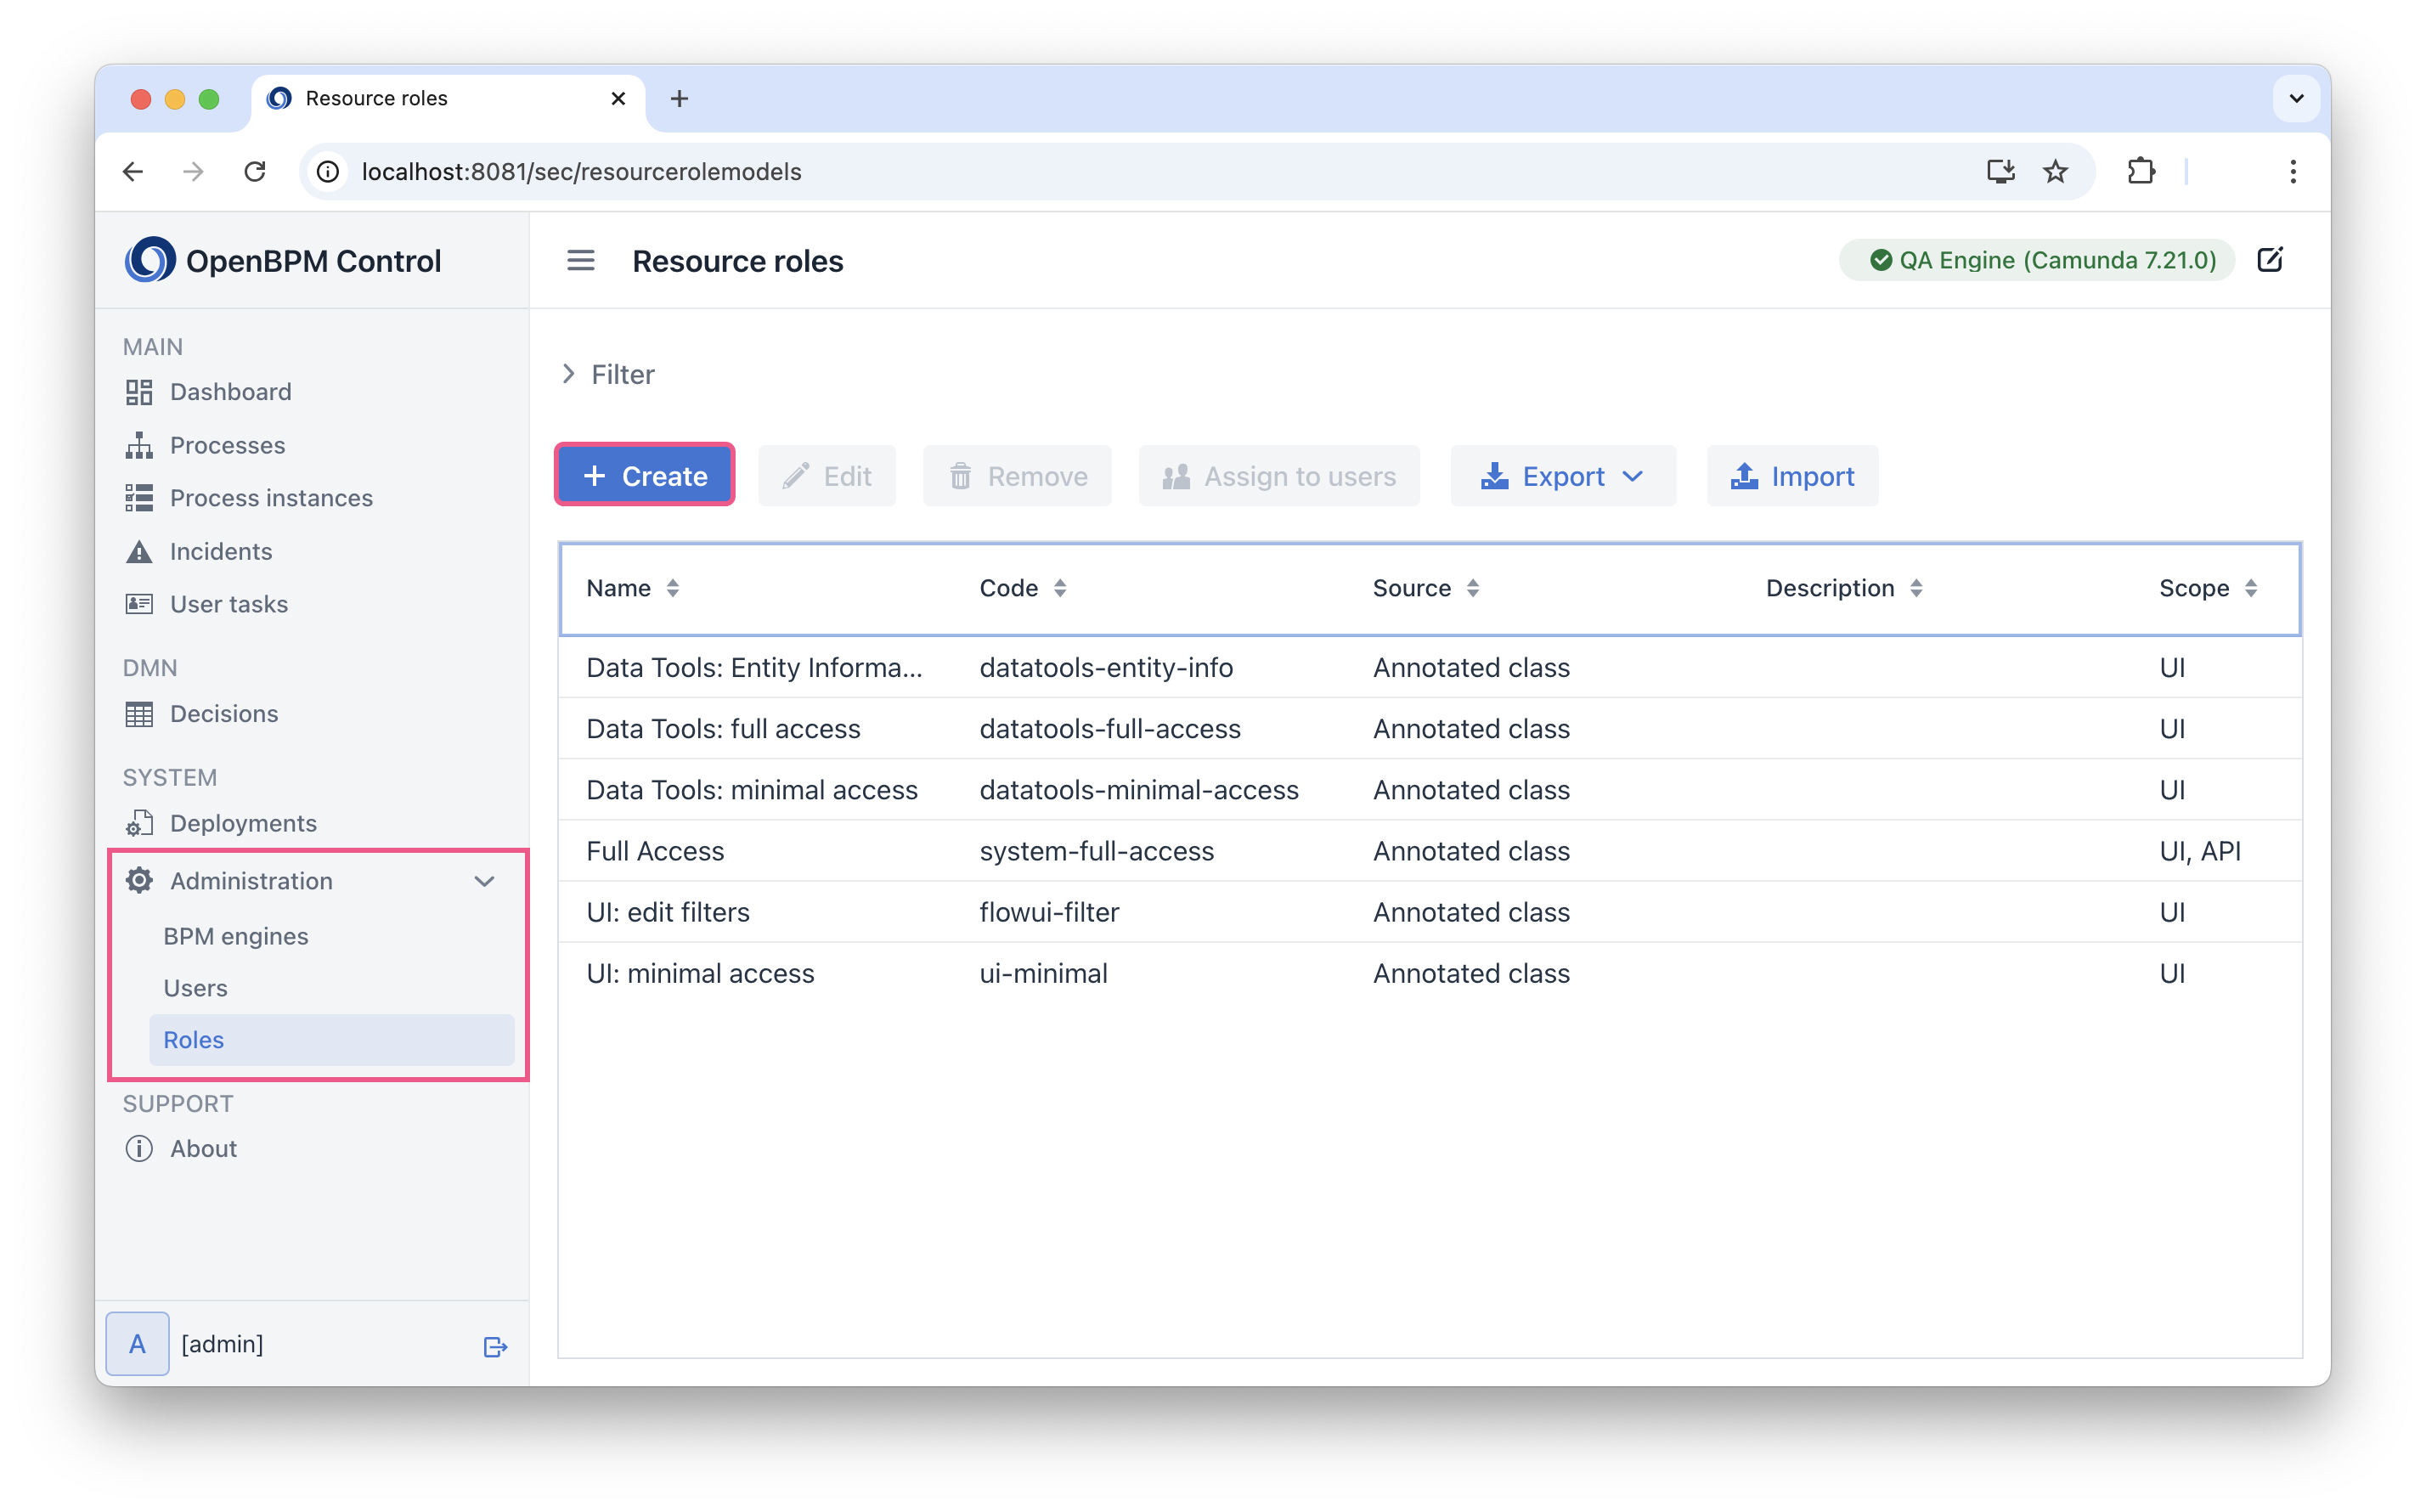Collapse the Administration menu section
Viewport: 2426px width, 1512px height.
point(484,881)
